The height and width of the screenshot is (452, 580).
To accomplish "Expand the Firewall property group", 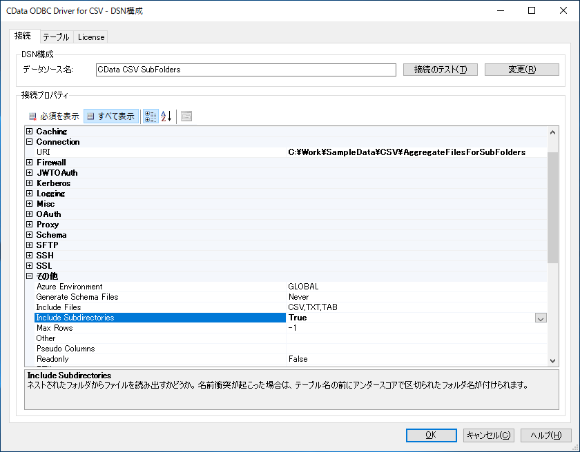I will (x=30, y=163).
